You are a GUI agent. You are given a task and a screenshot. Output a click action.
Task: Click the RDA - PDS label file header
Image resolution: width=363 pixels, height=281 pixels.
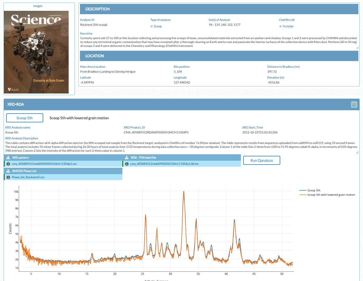(181, 157)
